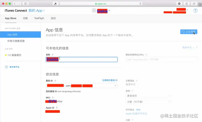Click the 版本或平台 link
Screen dimensions: 202x122
[14, 67]
